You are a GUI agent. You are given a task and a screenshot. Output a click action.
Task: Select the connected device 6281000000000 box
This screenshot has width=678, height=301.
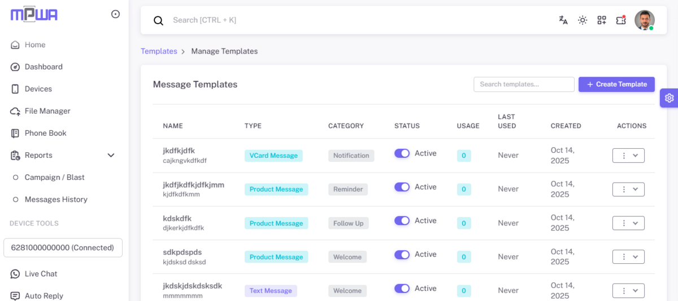63,247
